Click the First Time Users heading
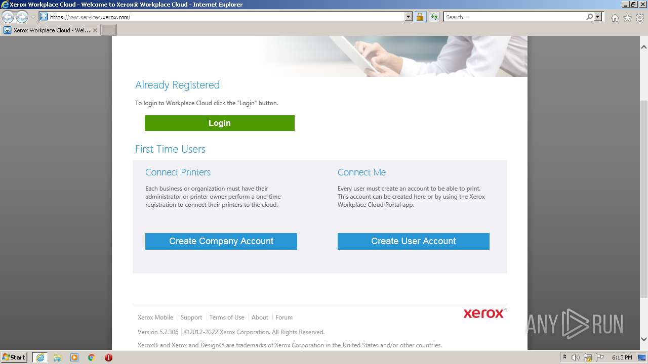This screenshot has width=648, height=364. pos(170,149)
